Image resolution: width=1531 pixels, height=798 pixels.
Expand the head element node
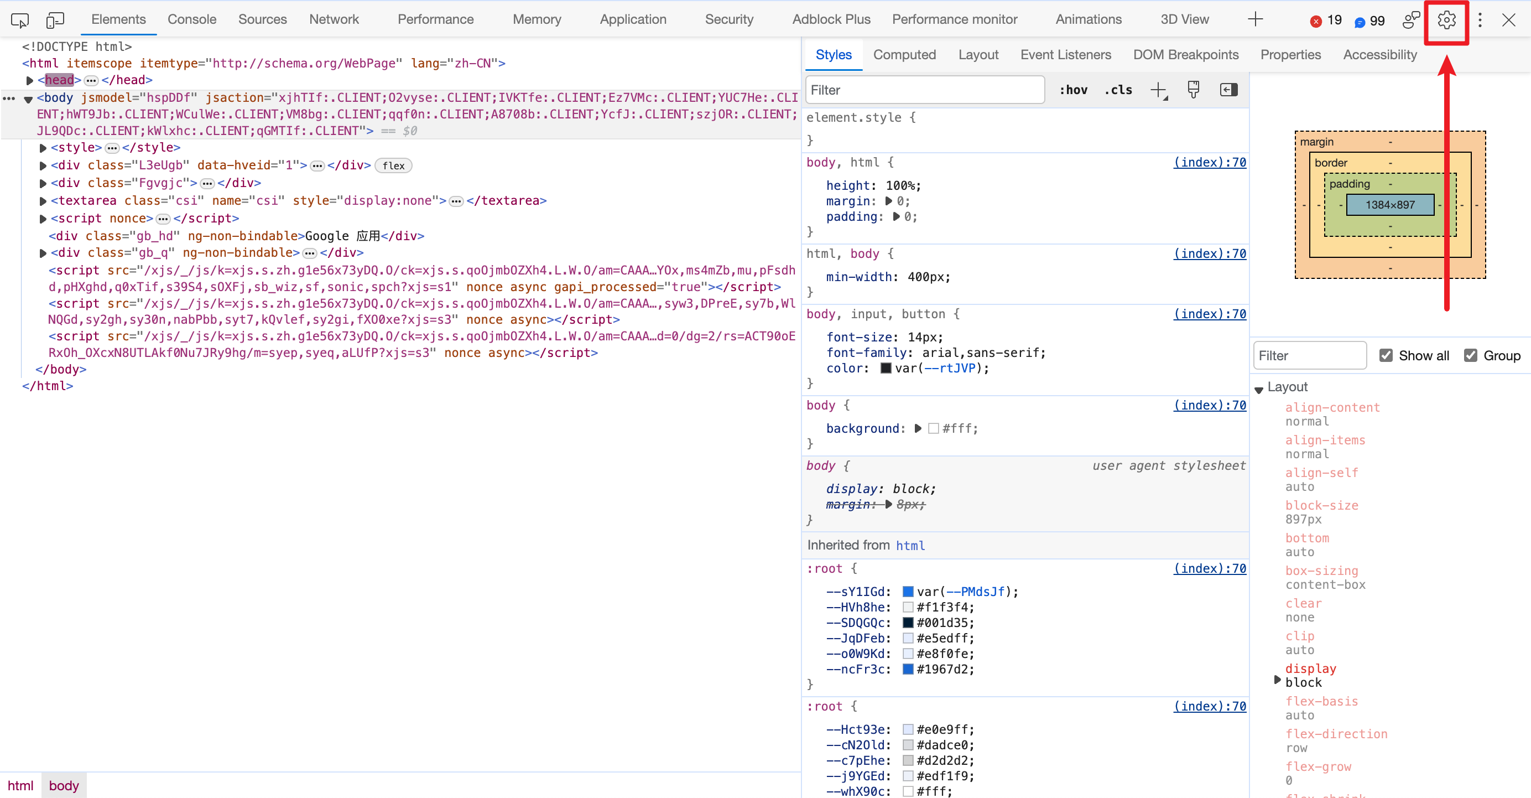point(30,80)
